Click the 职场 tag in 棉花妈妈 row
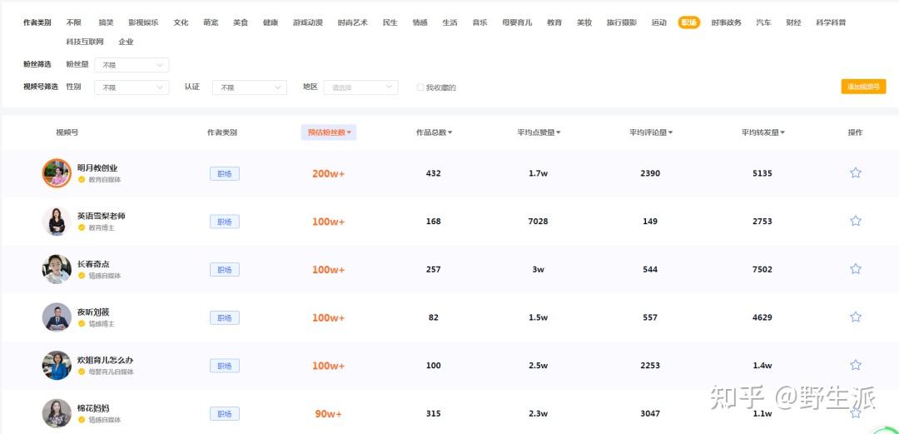 point(224,413)
